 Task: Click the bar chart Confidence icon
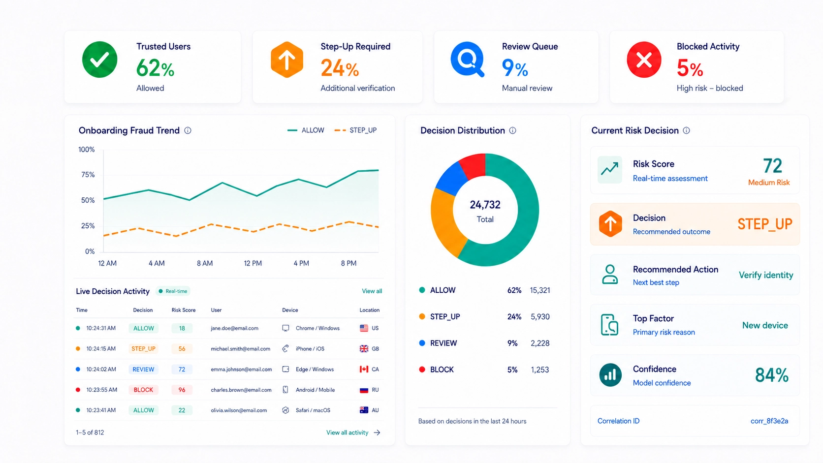tap(610, 375)
